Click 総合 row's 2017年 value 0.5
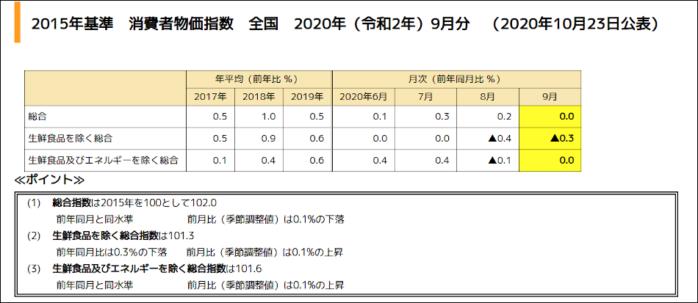Image resolution: width=698 pixels, height=303 pixels. 220,117
